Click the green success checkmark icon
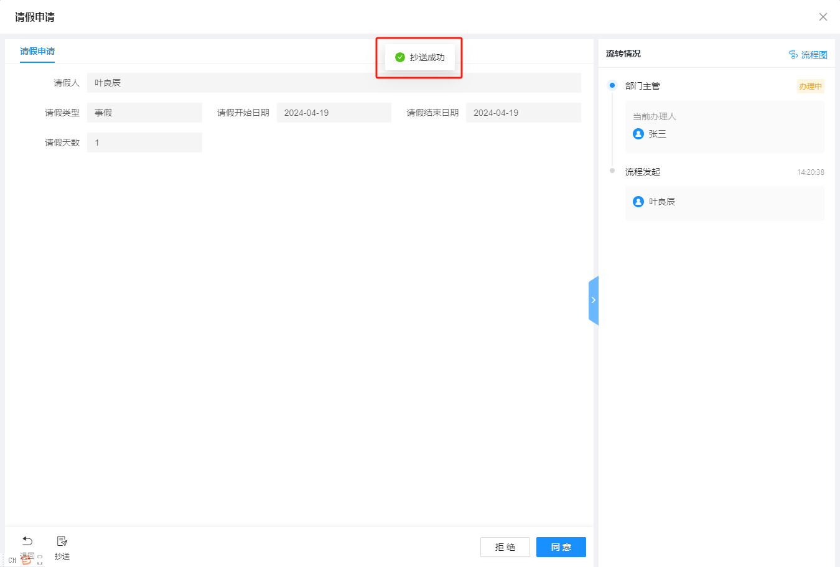This screenshot has width=840, height=567. 400,57
